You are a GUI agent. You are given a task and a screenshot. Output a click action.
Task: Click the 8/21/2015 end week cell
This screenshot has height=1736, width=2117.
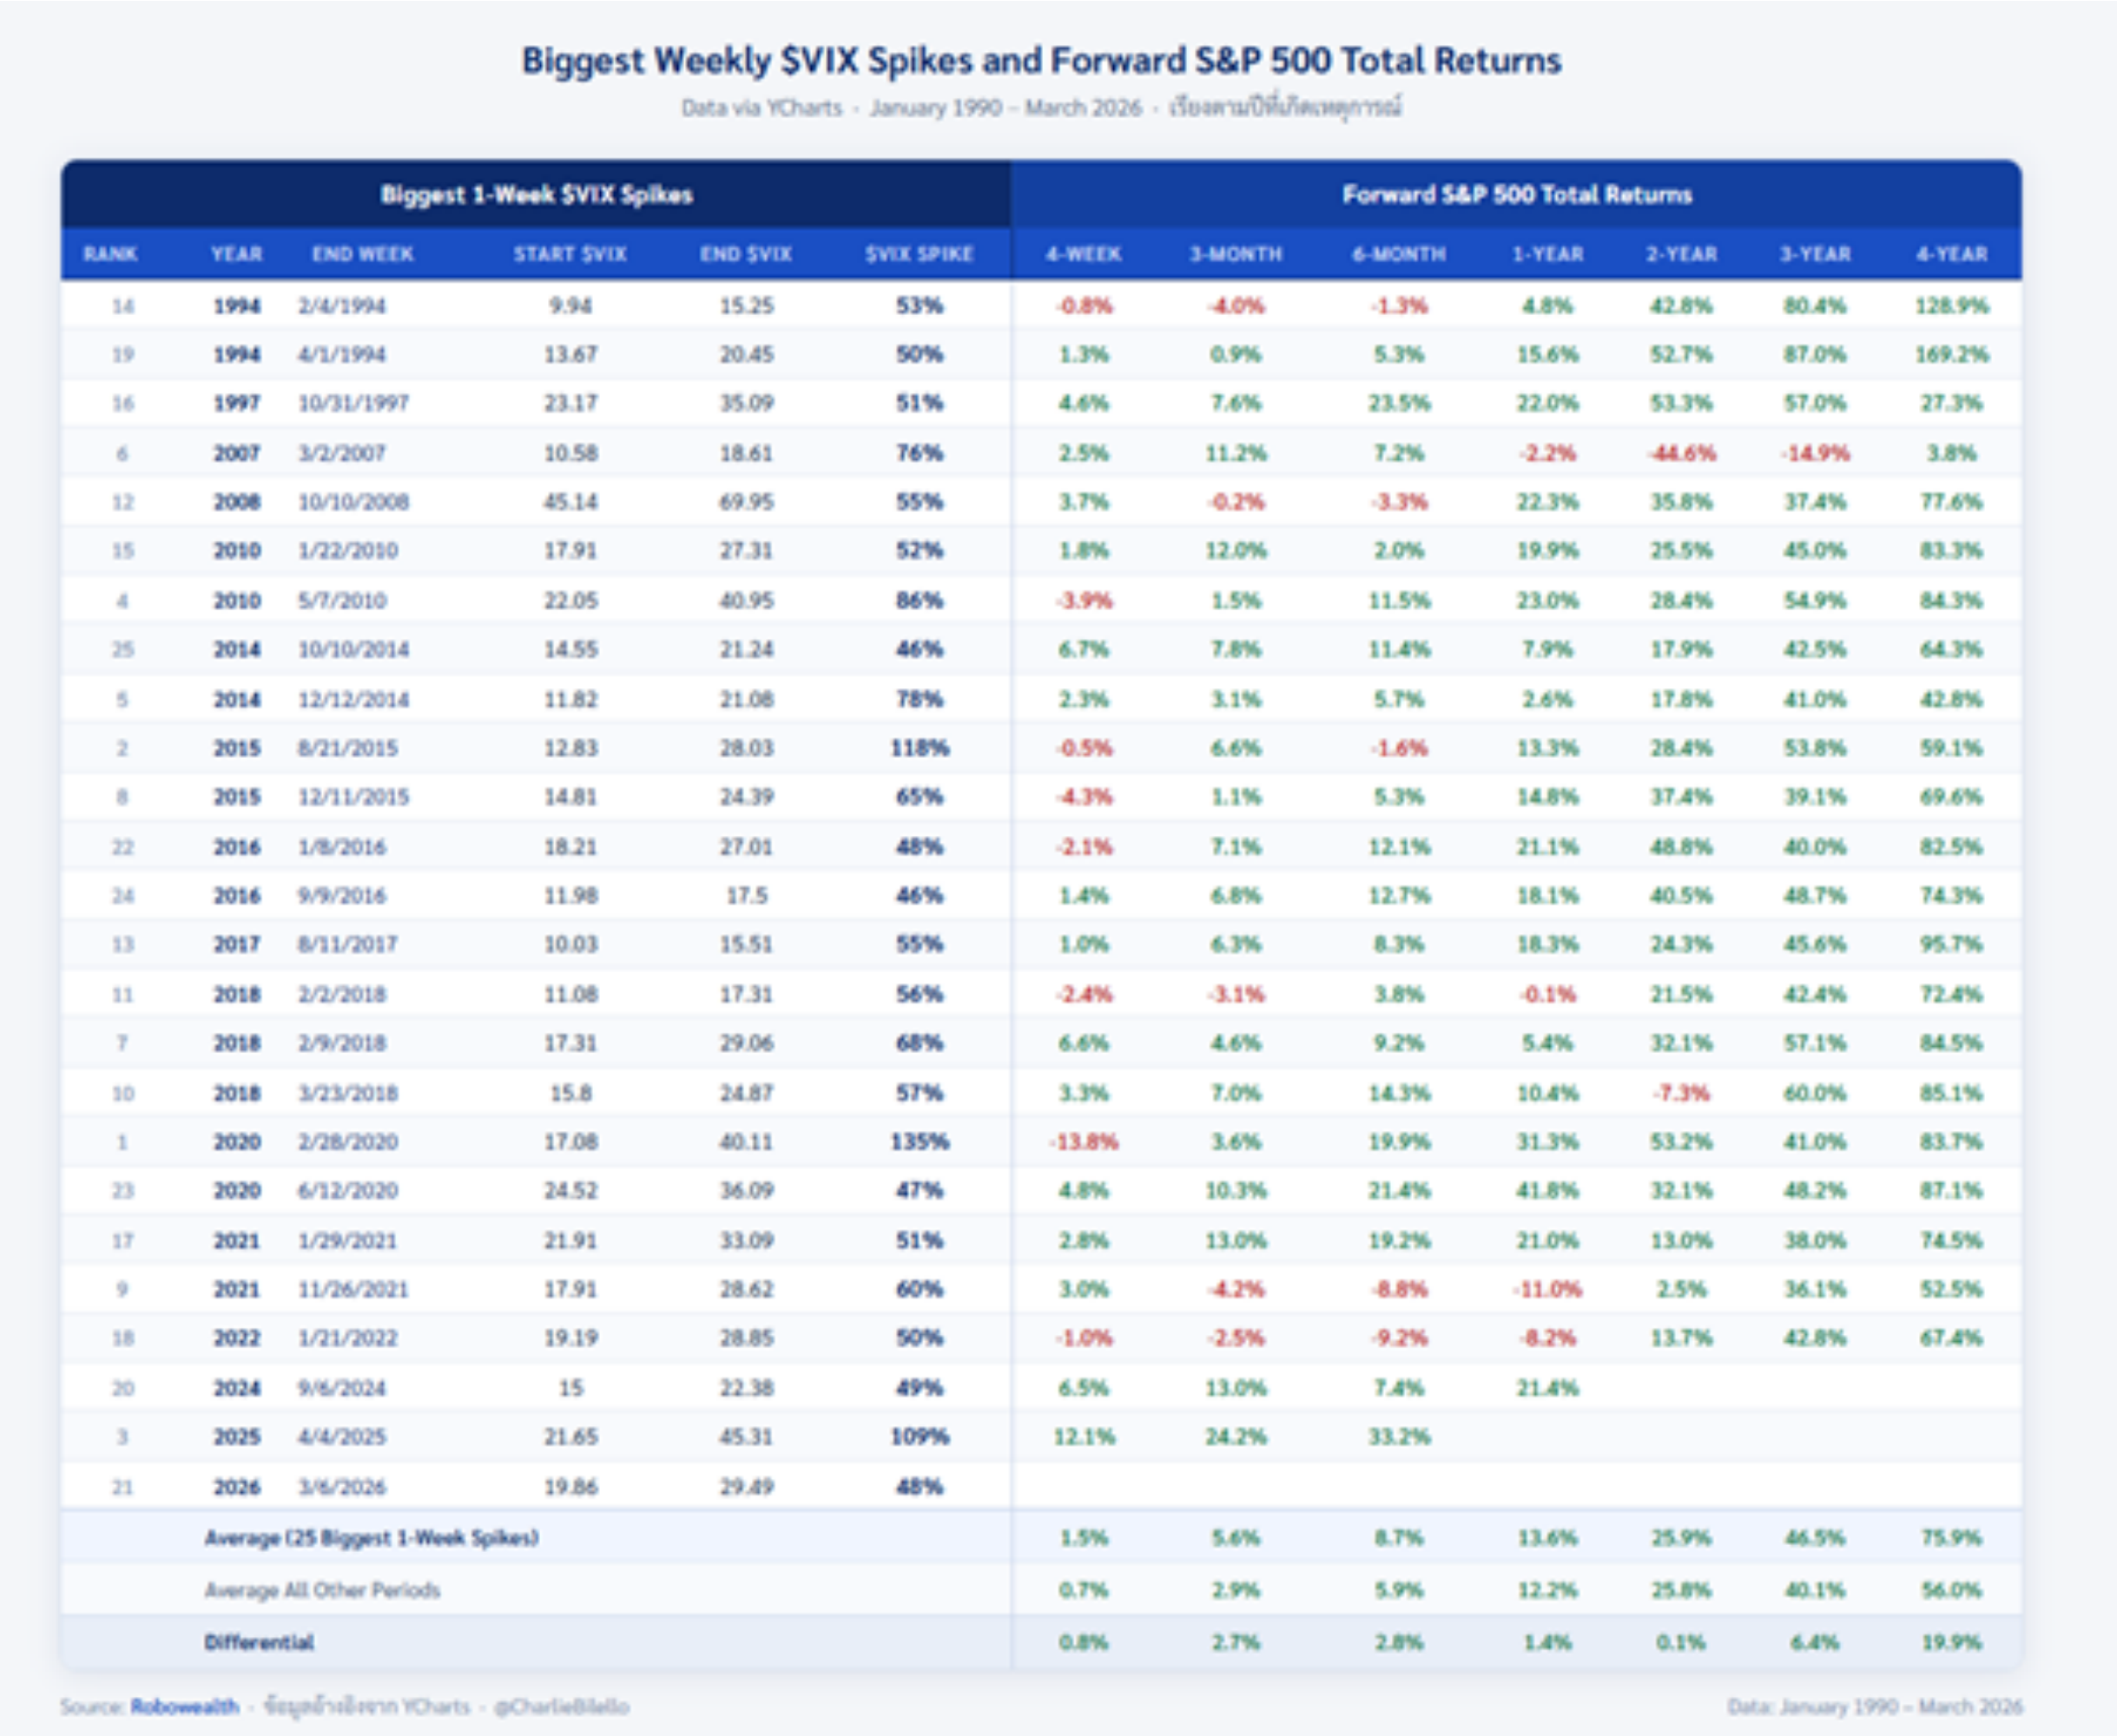point(347,748)
